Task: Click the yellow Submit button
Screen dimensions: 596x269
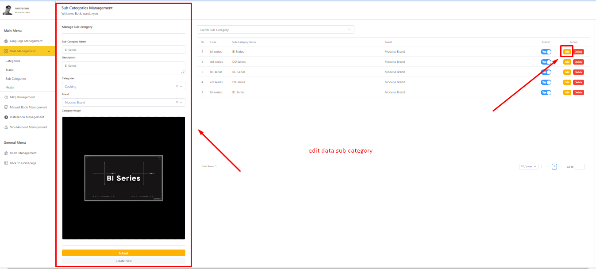Action: pyautogui.click(x=123, y=253)
